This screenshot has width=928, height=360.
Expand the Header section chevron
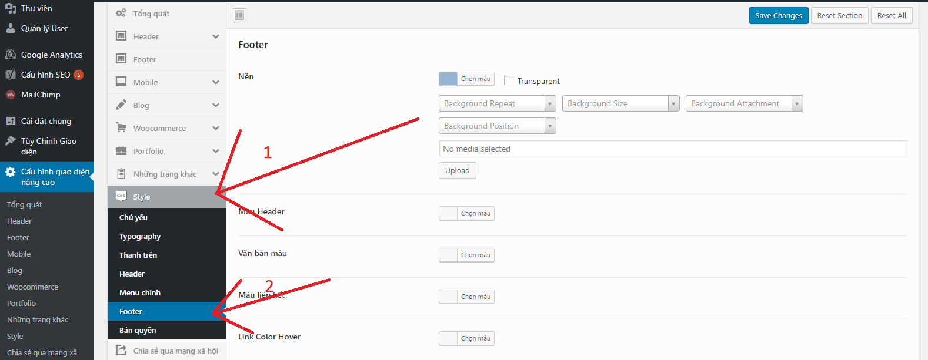[x=216, y=36]
